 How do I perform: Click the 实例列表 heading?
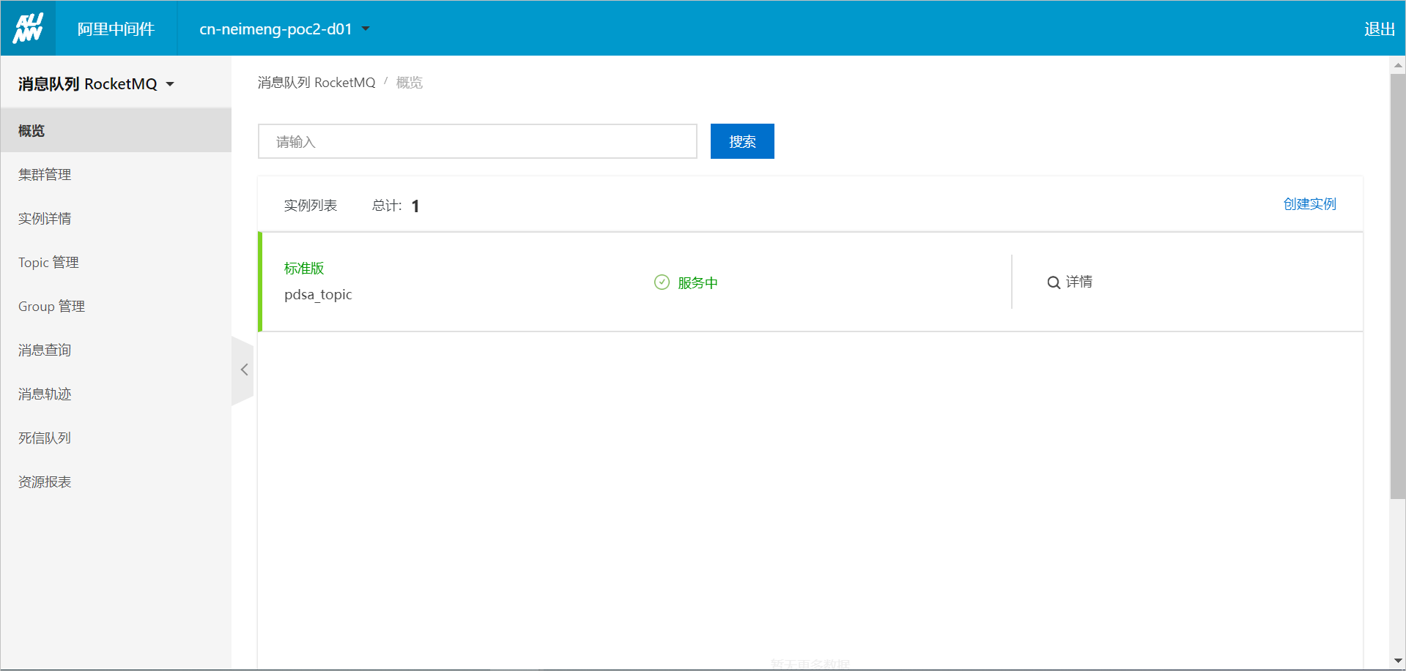[x=311, y=206]
